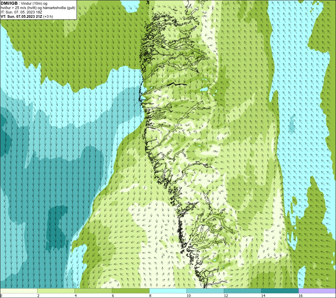Image resolution: width=336 pixels, height=298 pixels.
Task: Click the dark green 6-8 legend swatch
Action: point(130,291)
